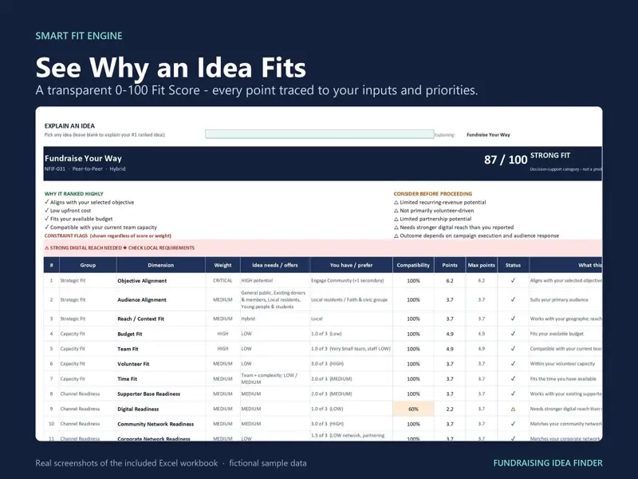Screen dimensions: 638x479
Task: Select the Digital Readiness dimension cell
Action: click(x=161, y=409)
